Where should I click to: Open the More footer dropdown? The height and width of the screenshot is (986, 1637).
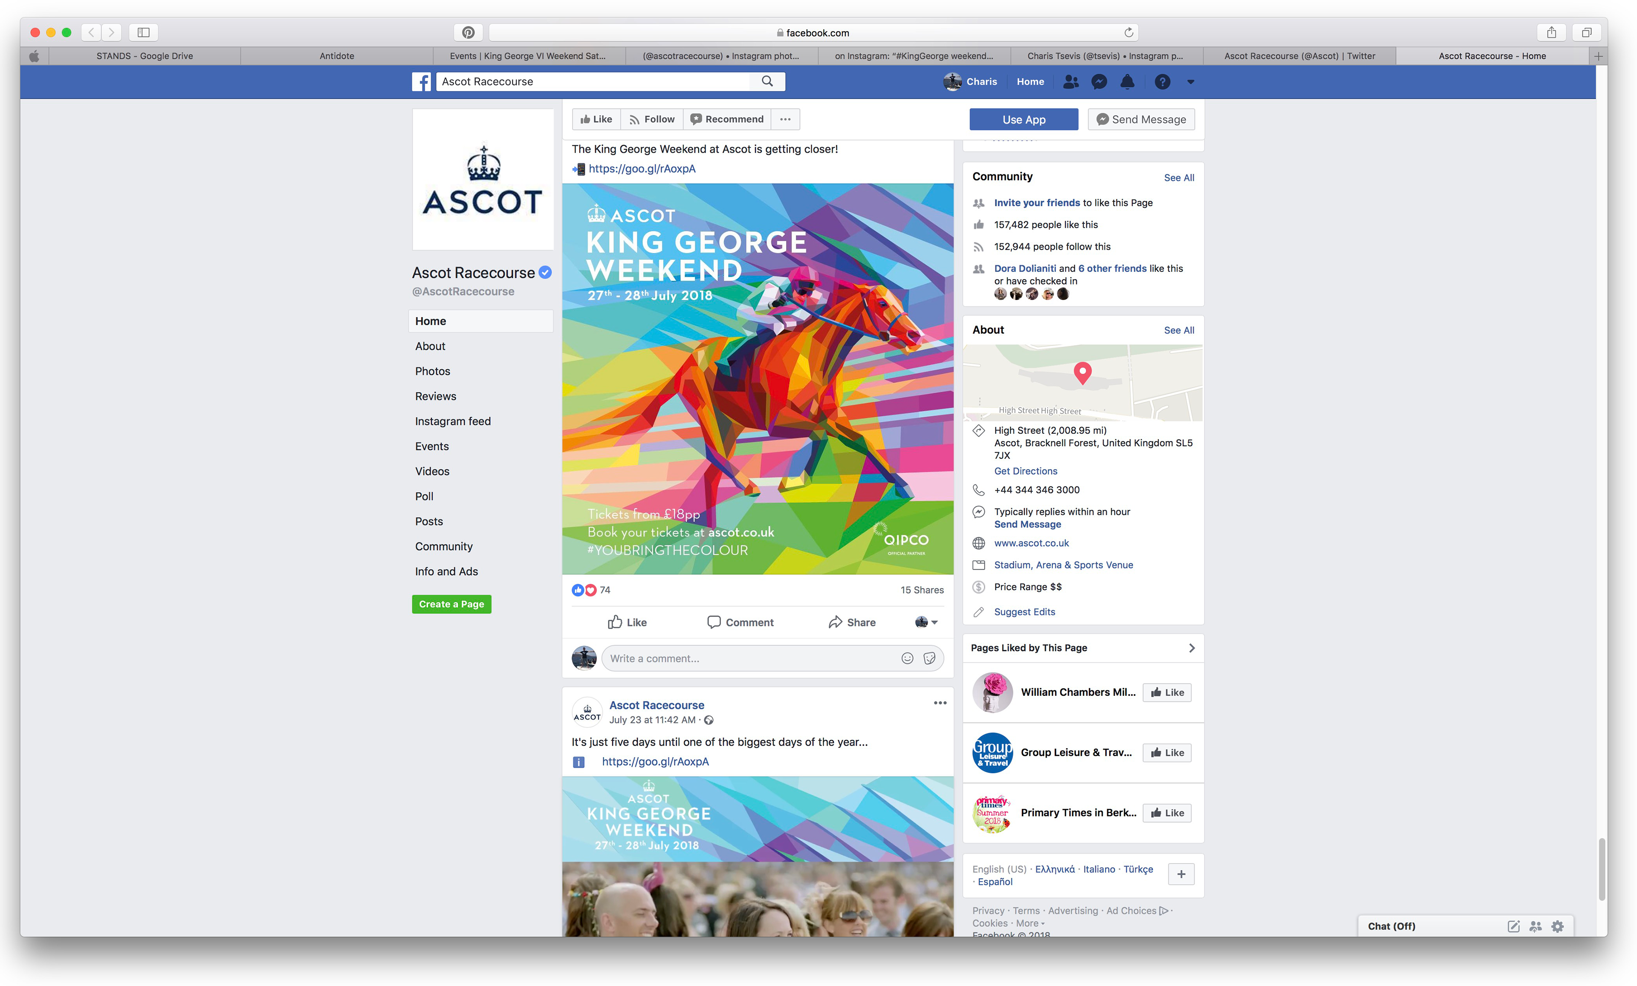1030,923
